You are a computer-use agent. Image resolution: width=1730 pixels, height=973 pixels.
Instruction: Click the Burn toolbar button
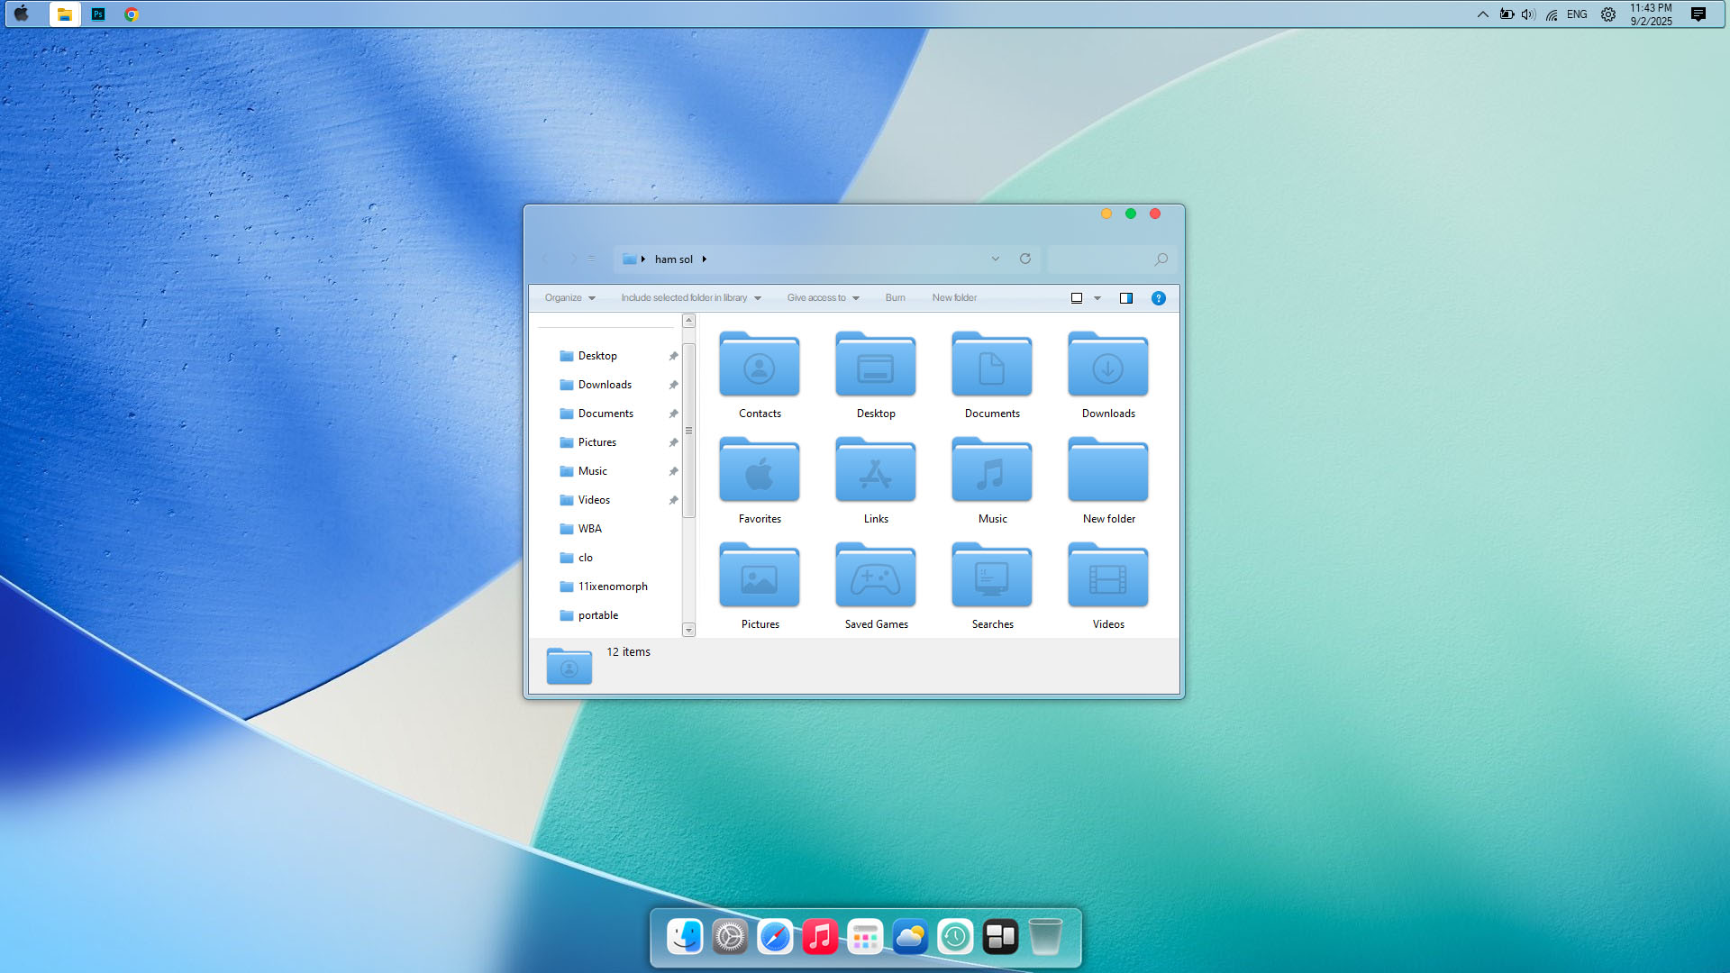895,298
